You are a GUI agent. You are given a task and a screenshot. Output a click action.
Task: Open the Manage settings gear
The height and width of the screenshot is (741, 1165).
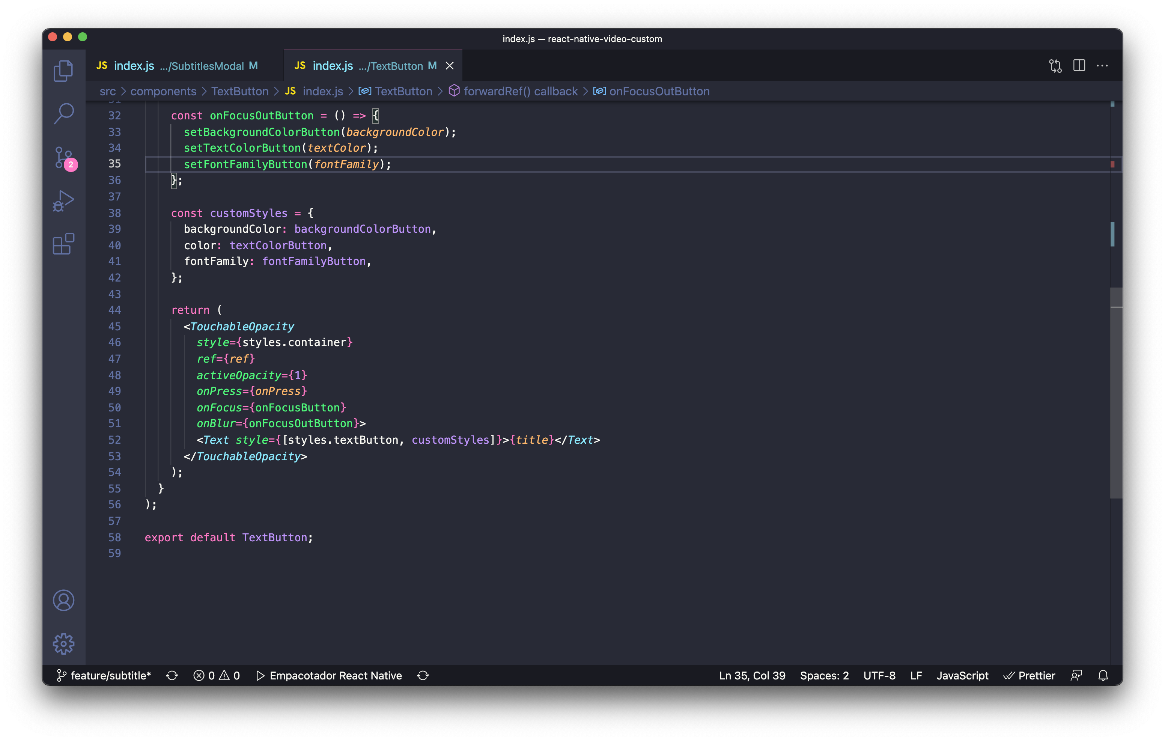click(x=63, y=644)
